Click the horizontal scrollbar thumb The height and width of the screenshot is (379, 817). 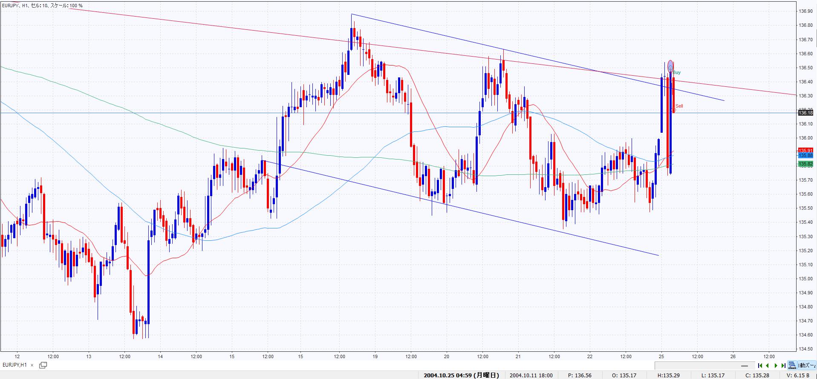pos(745,366)
